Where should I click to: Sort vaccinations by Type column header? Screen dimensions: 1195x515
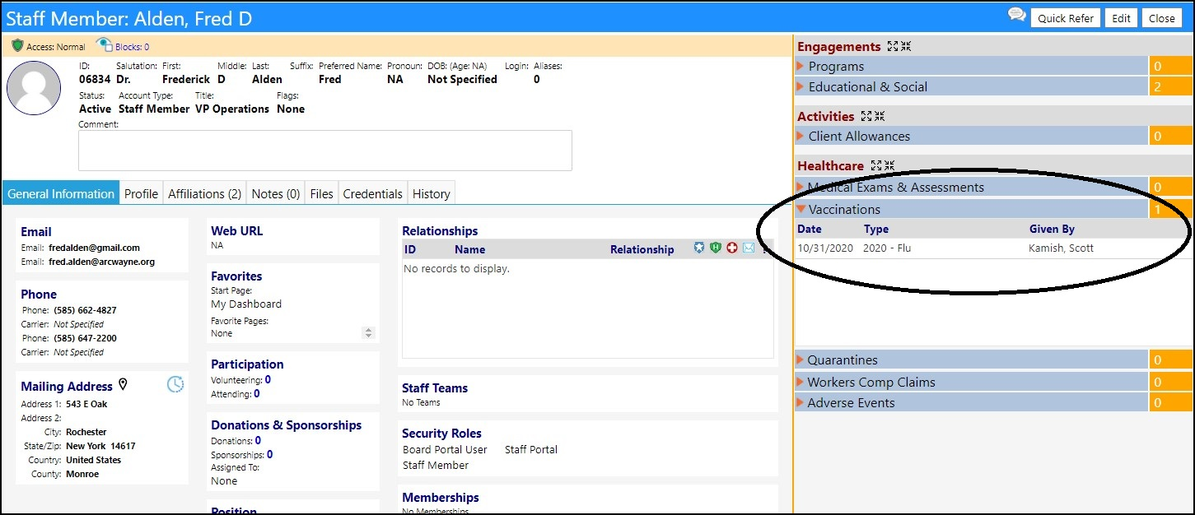point(876,229)
